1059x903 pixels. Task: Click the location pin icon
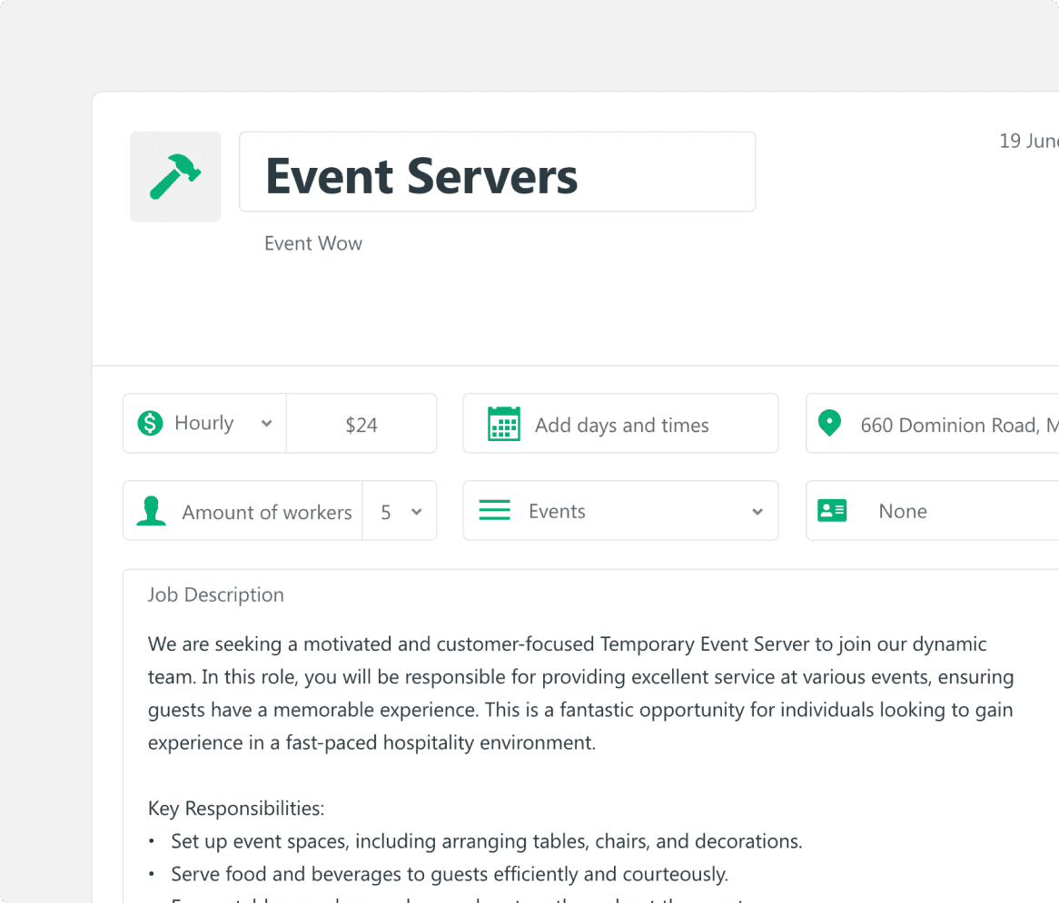829,423
